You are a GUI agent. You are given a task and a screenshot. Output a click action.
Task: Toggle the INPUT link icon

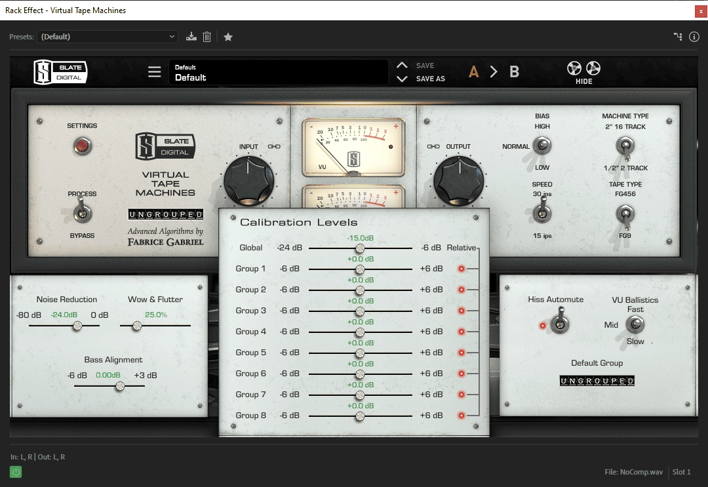(x=274, y=146)
